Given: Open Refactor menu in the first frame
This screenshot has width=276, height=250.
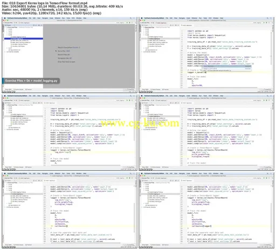Looking at the screenshot, I should coord(58,18).
